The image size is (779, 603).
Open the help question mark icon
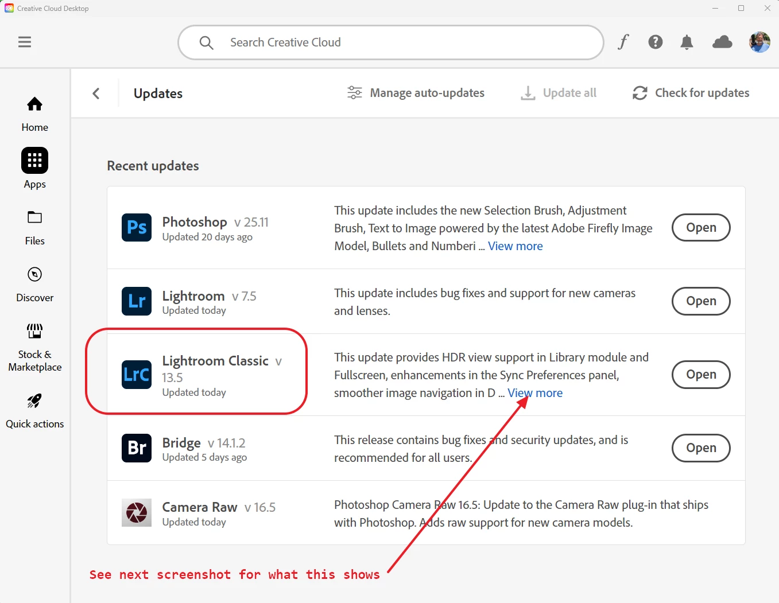click(x=656, y=42)
